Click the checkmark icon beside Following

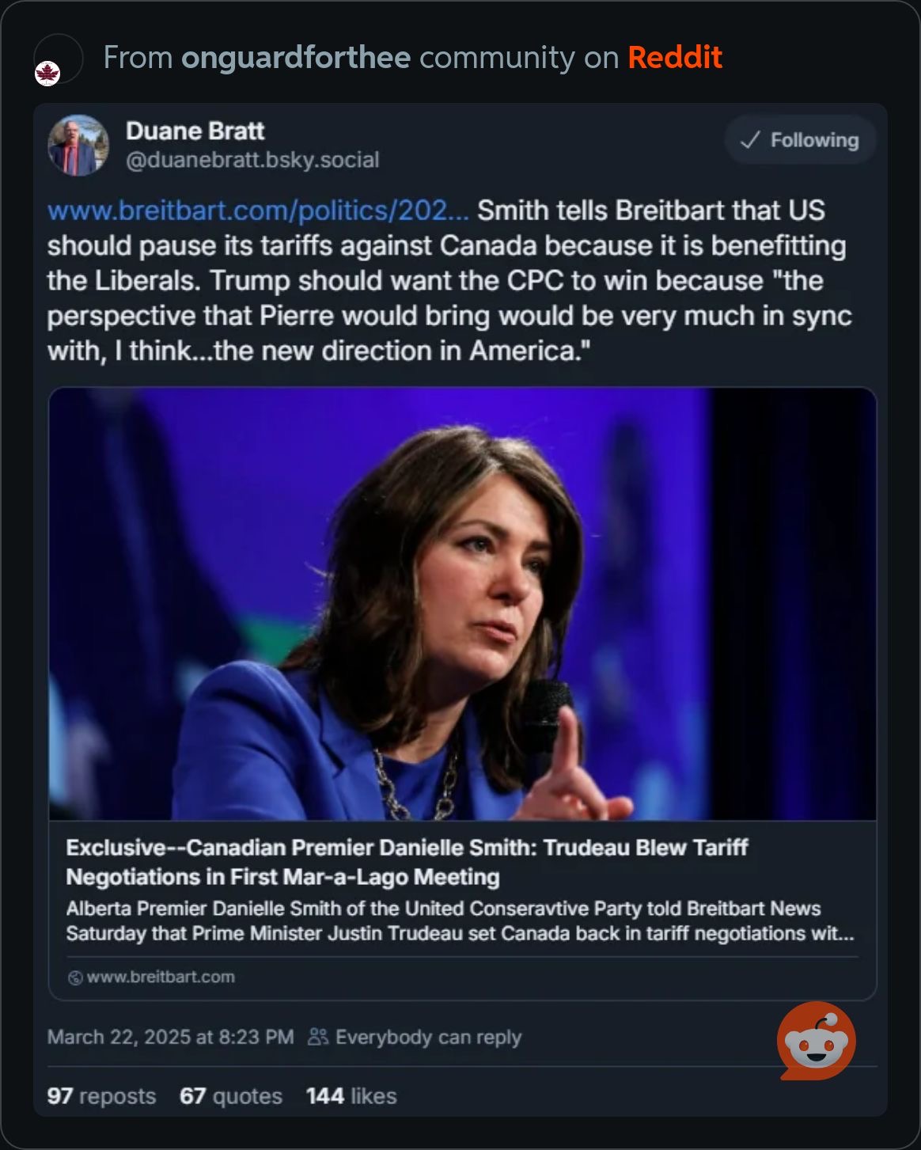[x=749, y=140]
